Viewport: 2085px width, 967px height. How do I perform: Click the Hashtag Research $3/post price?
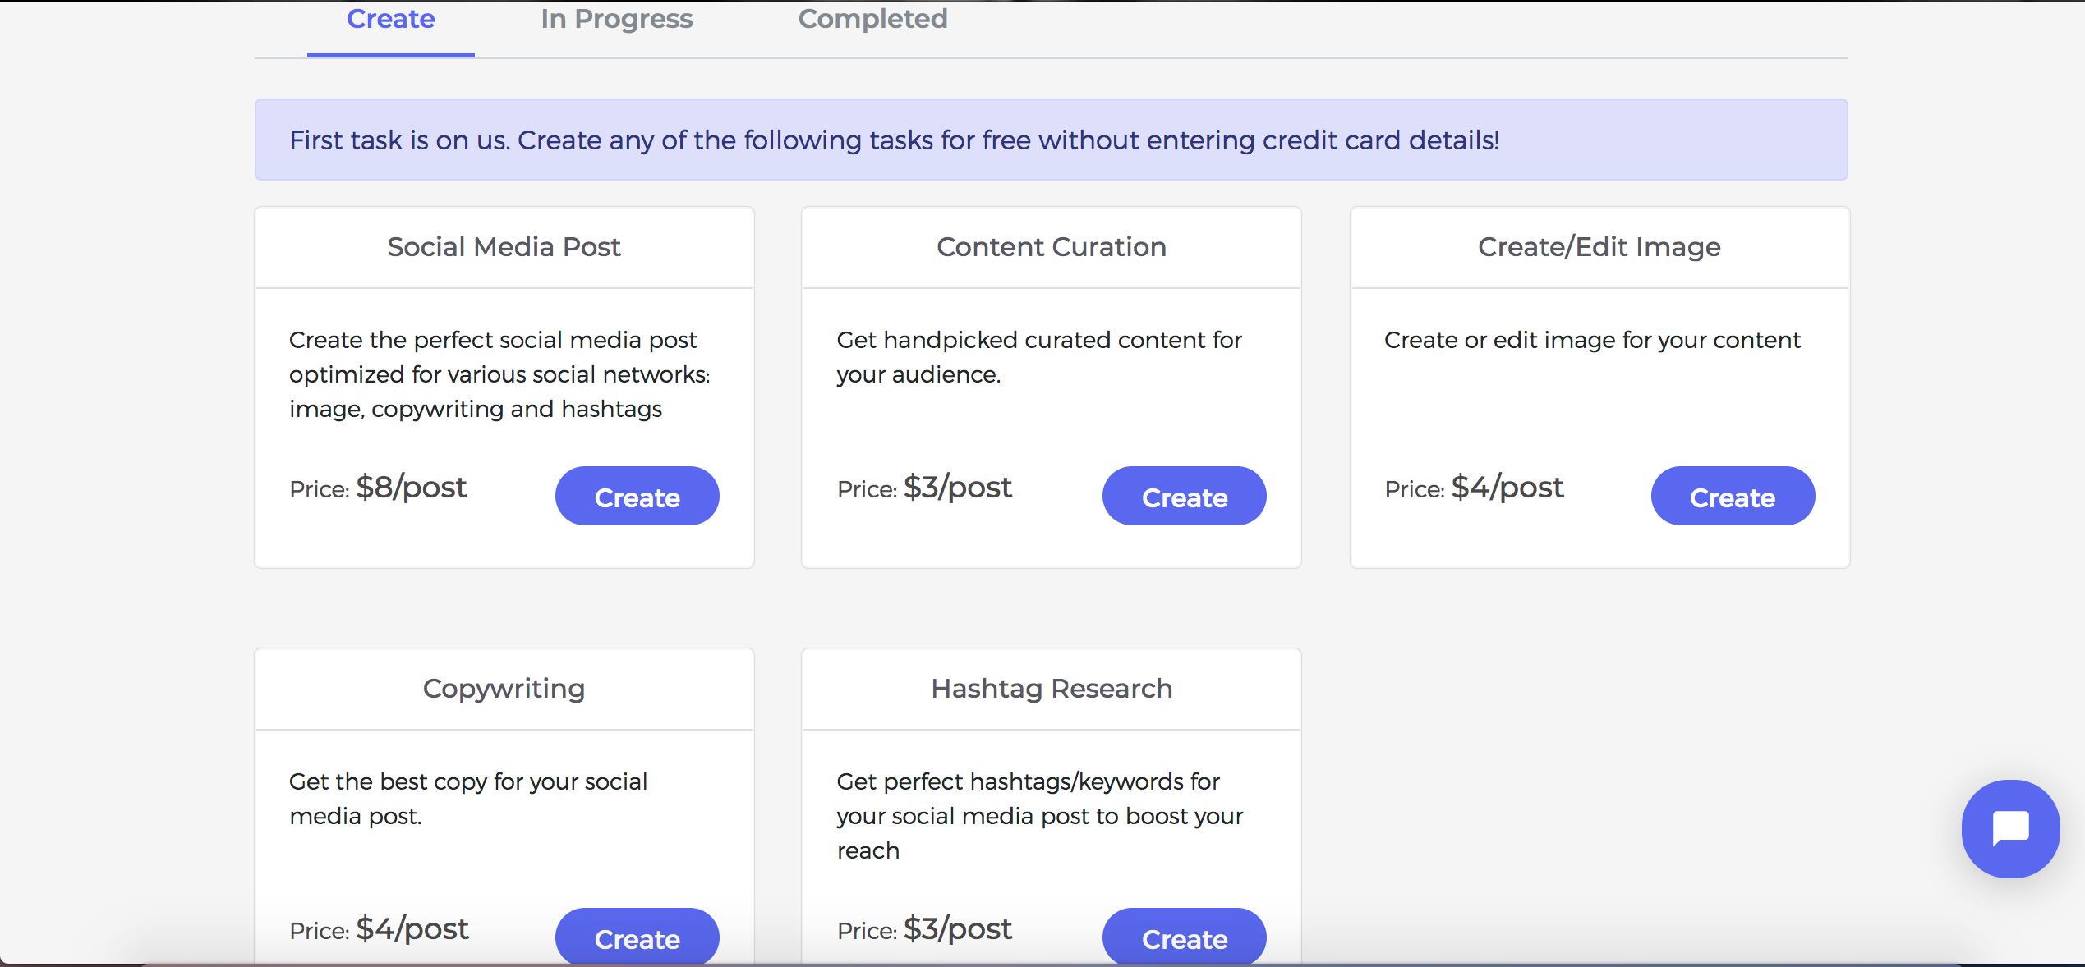(x=958, y=929)
